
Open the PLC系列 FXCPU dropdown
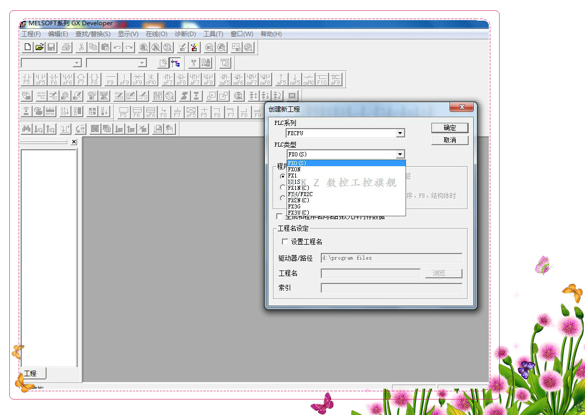coord(400,133)
